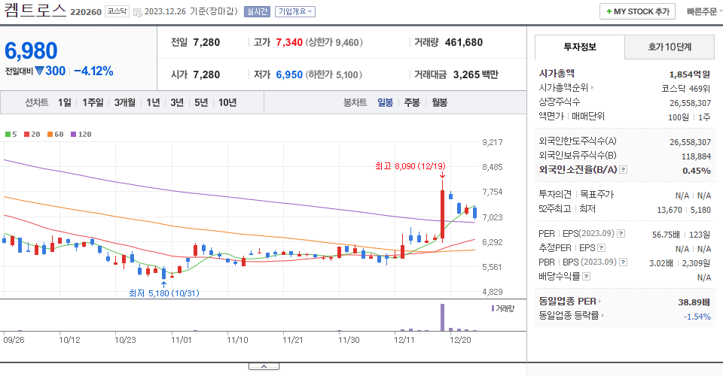Click green 5-day moving average legend swatch

[x=8, y=135]
